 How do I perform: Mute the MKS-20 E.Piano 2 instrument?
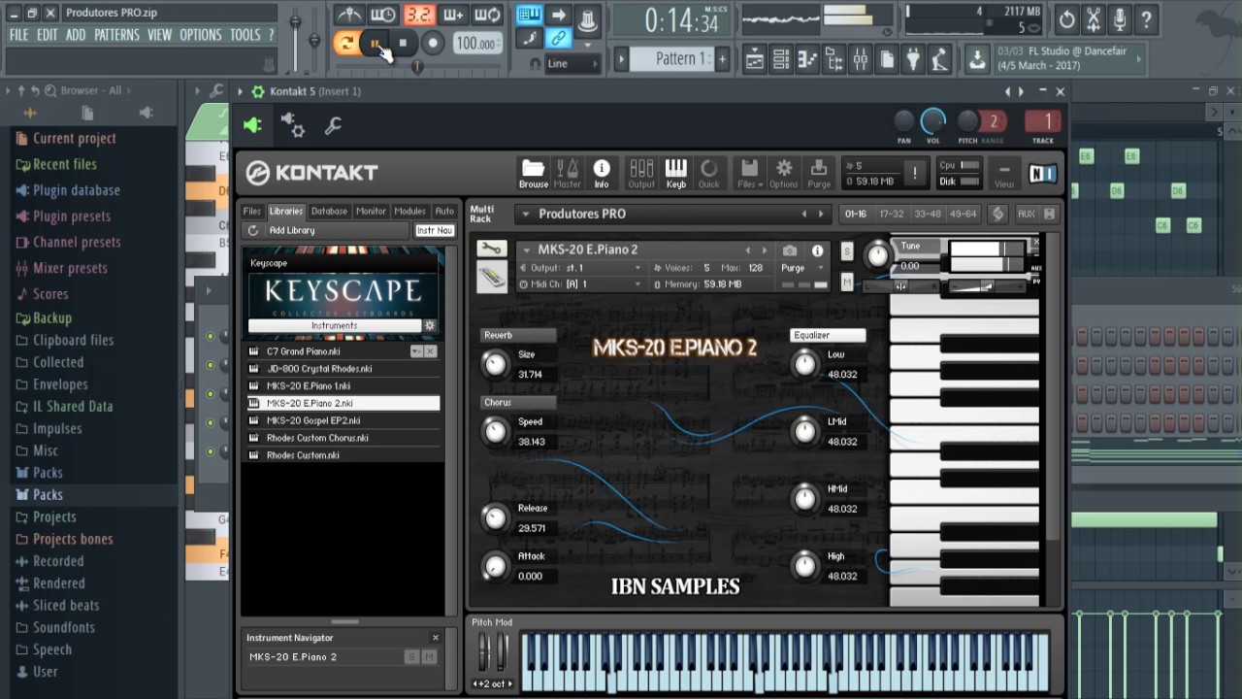point(847,282)
